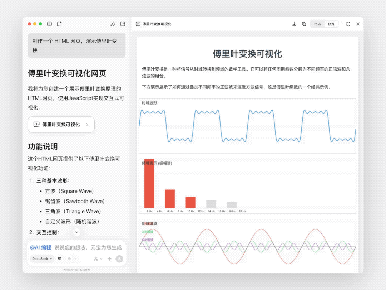Toggle the R1 deep-thinking mode
The width and height of the screenshot is (386, 290).
(59, 259)
